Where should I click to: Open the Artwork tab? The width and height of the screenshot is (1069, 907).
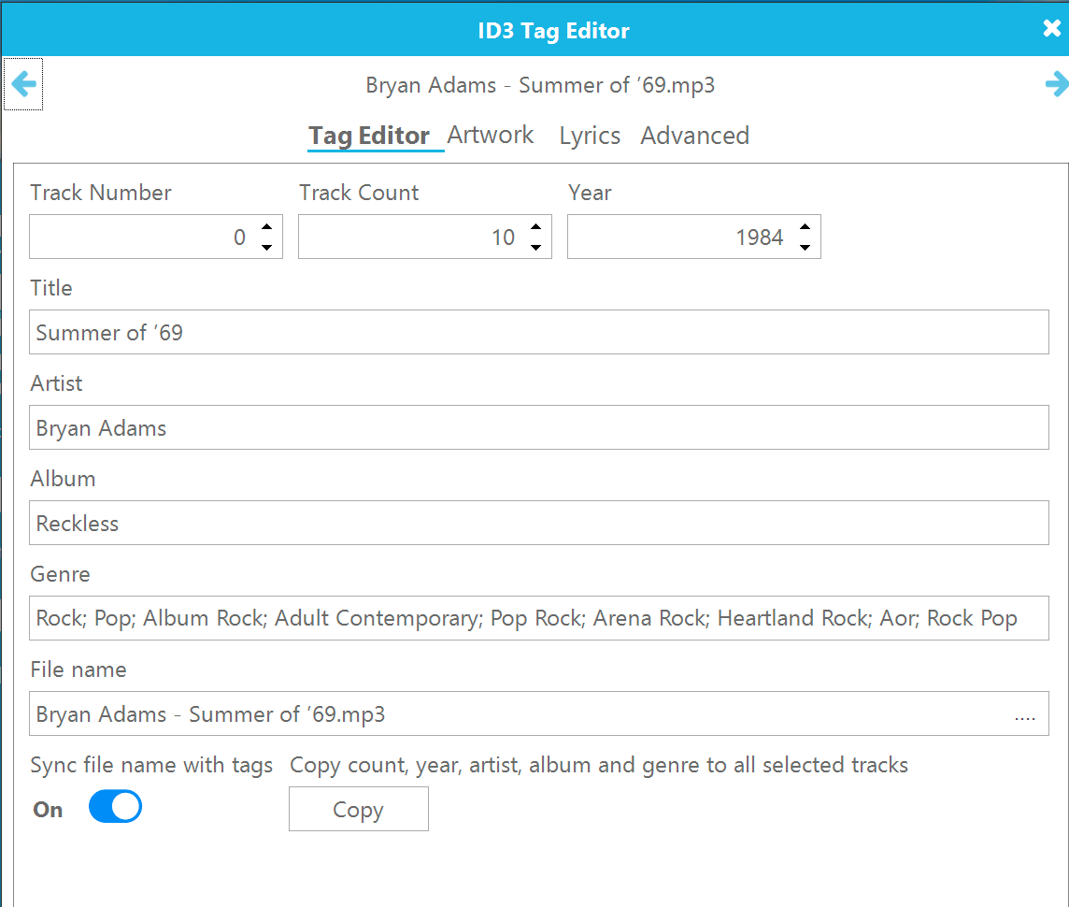[x=491, y=135]
